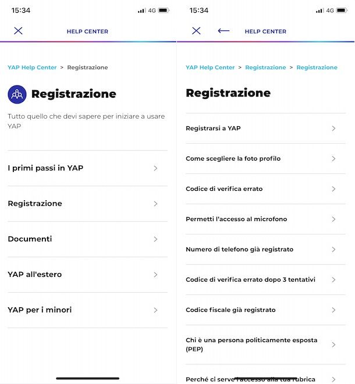Click the chevron beside Codice fiscale già registrato

tap(333, 310)
